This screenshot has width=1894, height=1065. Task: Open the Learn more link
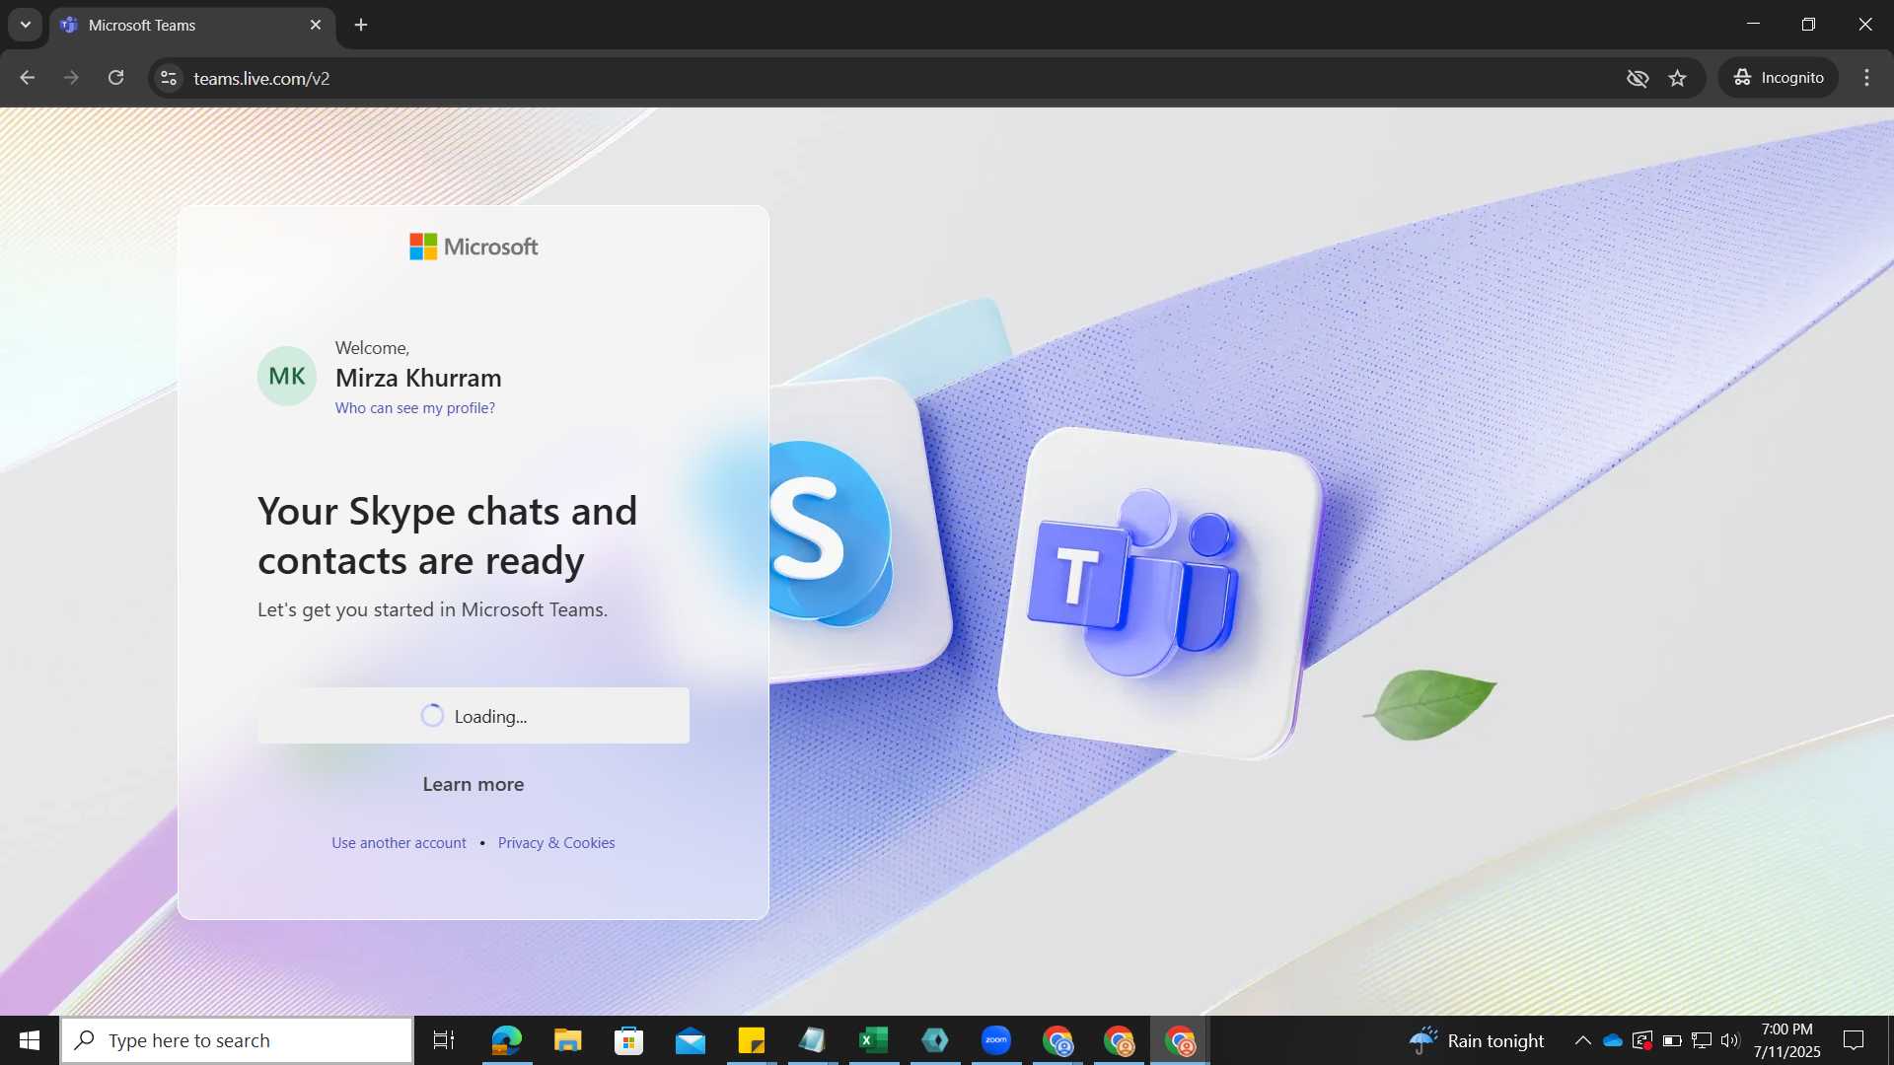(473, 785)
